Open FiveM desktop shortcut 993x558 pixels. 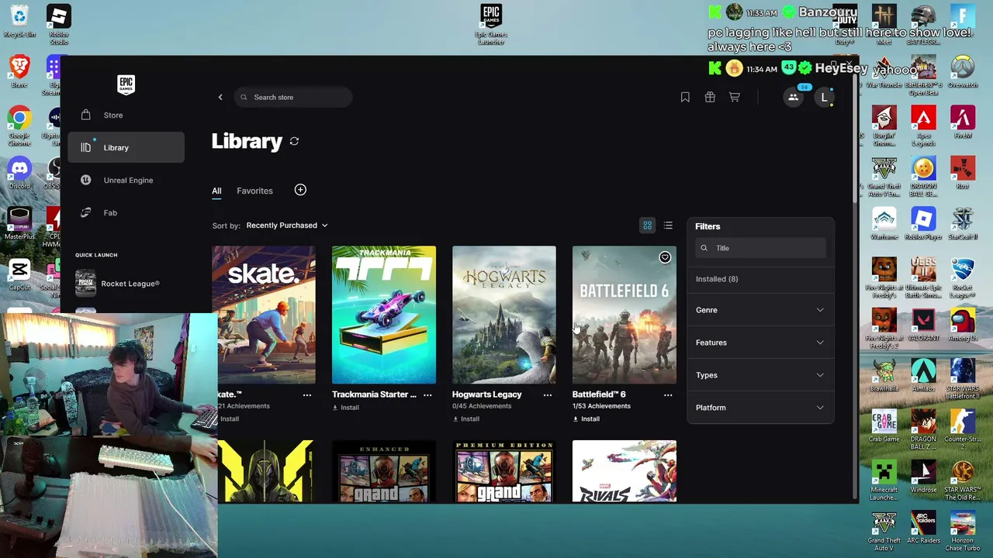[963, 122]
